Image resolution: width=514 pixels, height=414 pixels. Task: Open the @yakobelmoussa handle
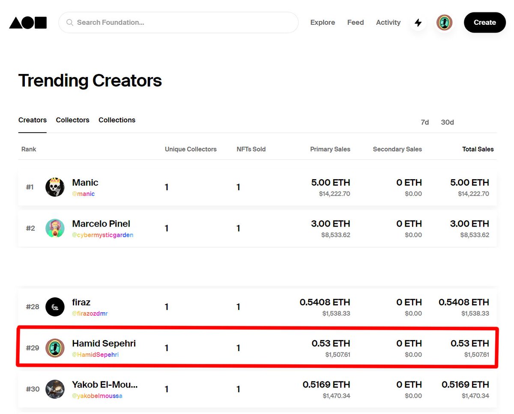pyautogui.click(x=97, y=396)
